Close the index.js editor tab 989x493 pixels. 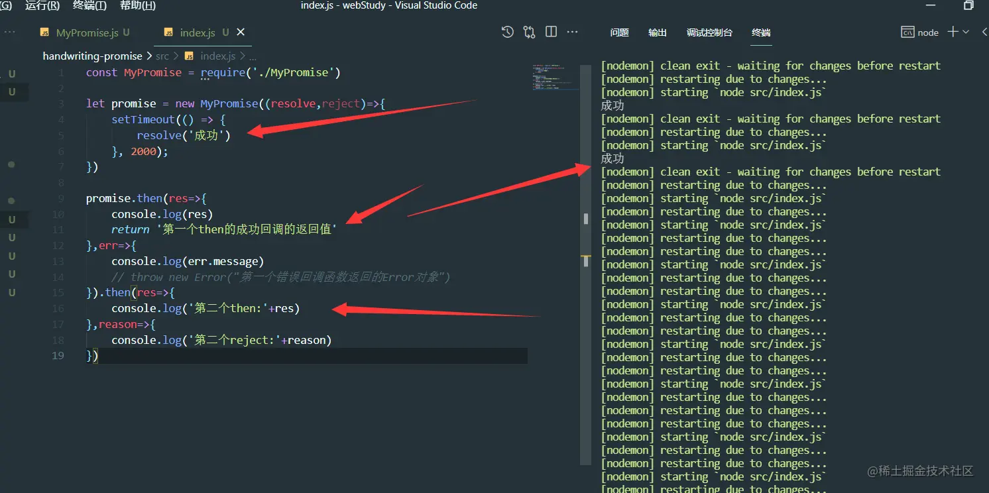[x=241, y=32]
